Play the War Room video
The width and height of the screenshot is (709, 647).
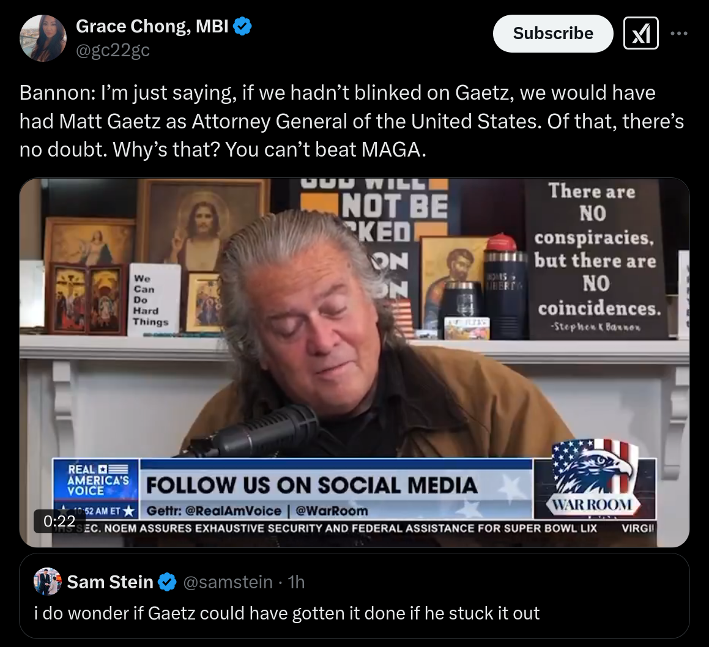click(x=355, y=363)
